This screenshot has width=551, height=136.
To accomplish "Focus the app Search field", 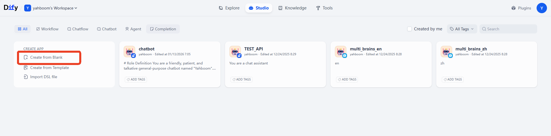I will pyautogui.click(x=508, y=29).
